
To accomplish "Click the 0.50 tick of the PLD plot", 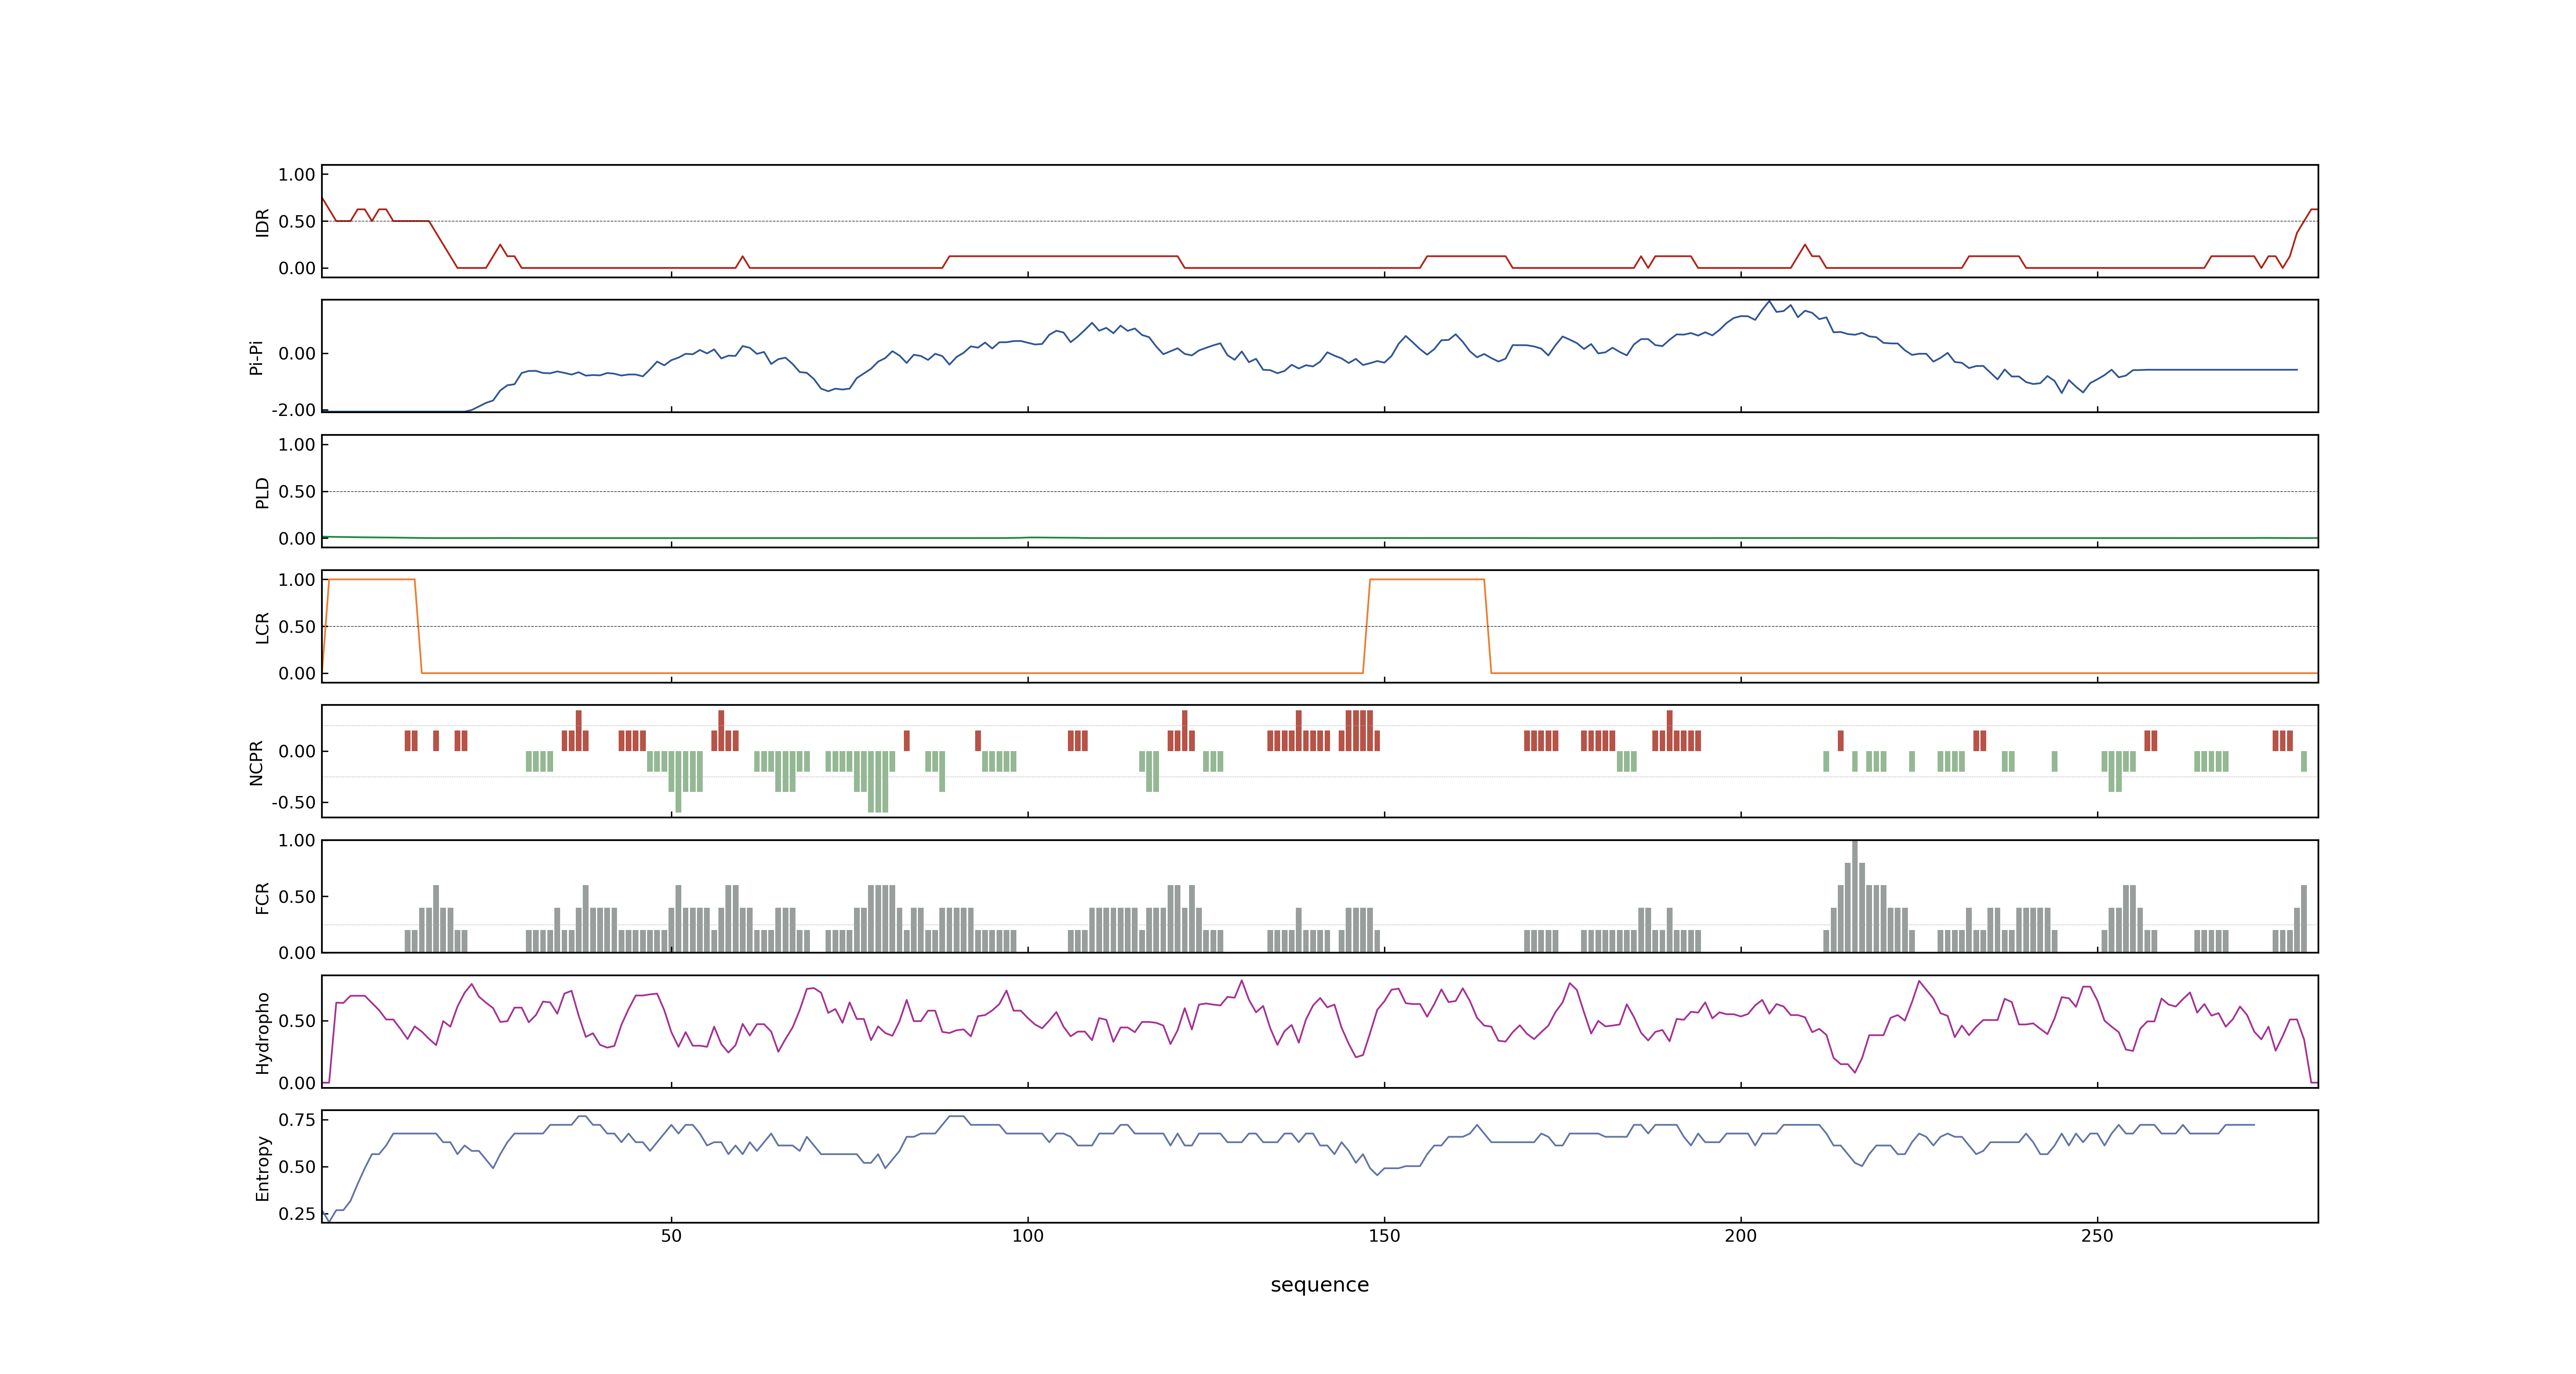I will tap(297, 492).
